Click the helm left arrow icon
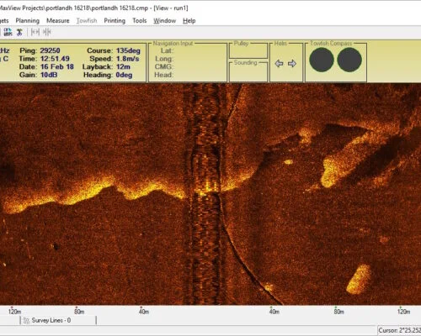Screen dimensions: 421x336 (279, 64)
